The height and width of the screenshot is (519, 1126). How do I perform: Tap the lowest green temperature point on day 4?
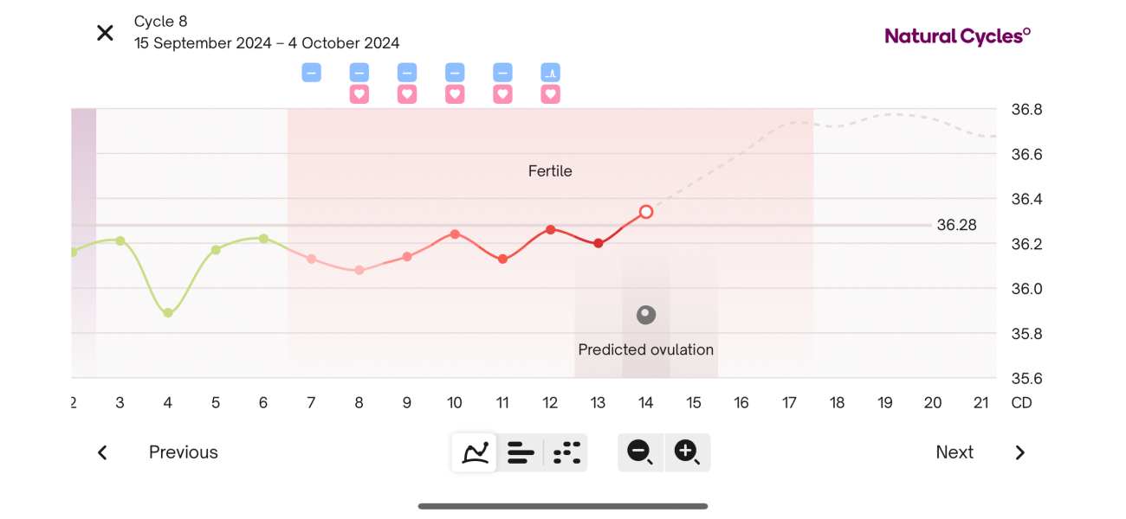(x=168, y=313)
